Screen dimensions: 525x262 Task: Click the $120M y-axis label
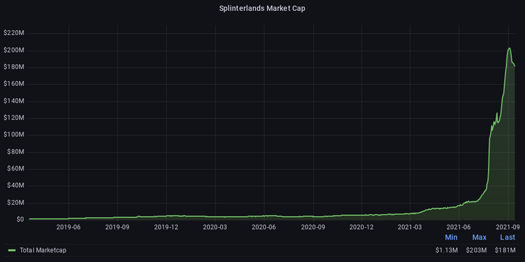14,118
